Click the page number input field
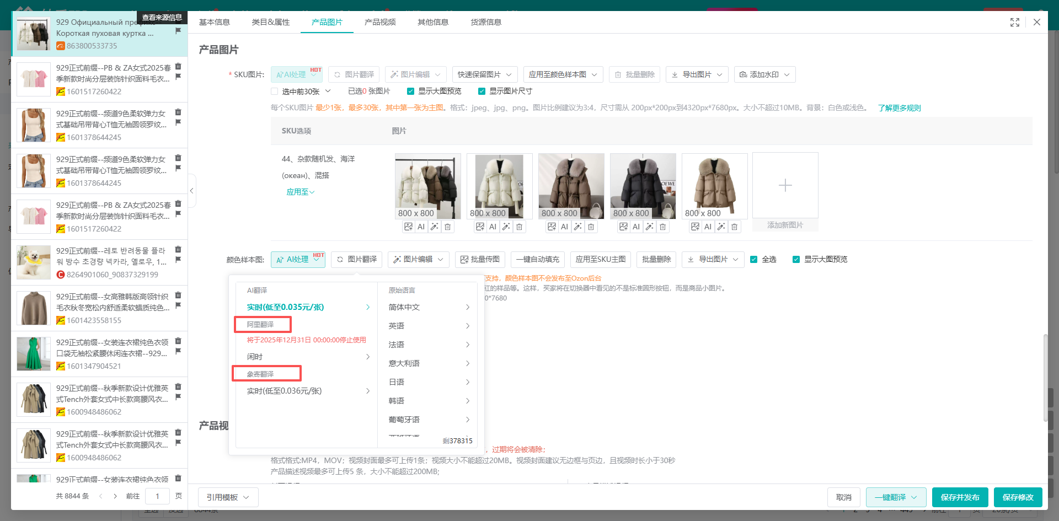The image size is (1059, 521). coord(157,496)
